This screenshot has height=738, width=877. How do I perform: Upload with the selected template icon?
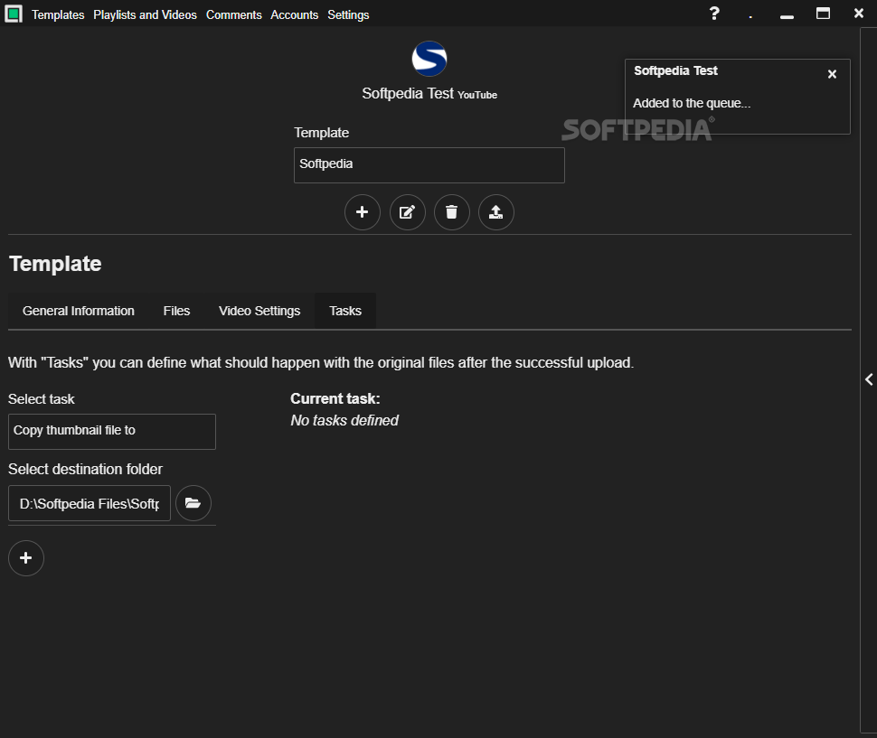coord(496,212)
